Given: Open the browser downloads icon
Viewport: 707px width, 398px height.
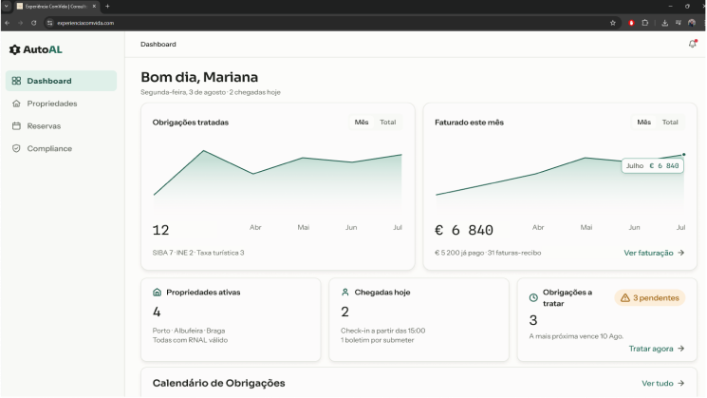Looking at the screenshot, I should pyautogui.click(x=664, y=23).
